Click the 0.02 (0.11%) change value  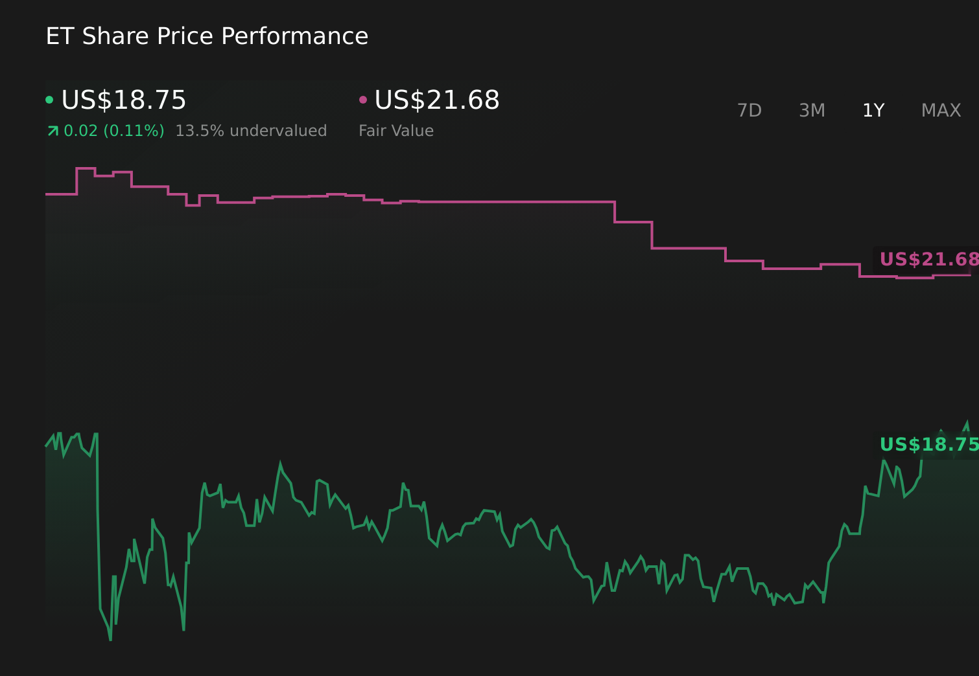113,131
